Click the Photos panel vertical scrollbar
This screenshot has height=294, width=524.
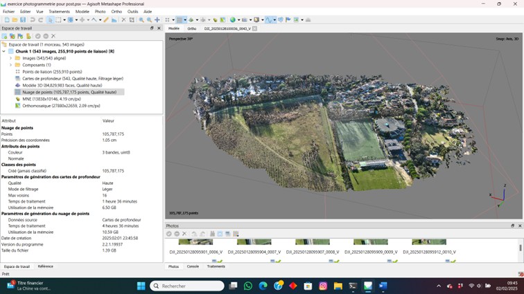pos(521,248)
